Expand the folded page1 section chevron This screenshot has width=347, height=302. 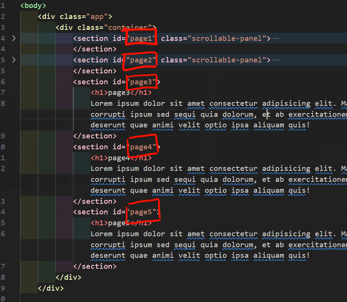tap(14, 38)
